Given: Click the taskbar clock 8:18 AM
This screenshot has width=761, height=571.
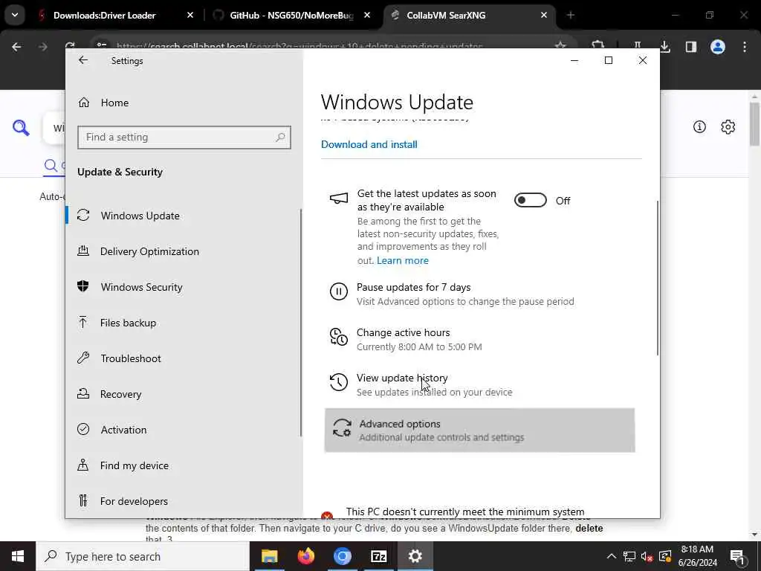Looking at the screenshot, I should coord(697,556).
